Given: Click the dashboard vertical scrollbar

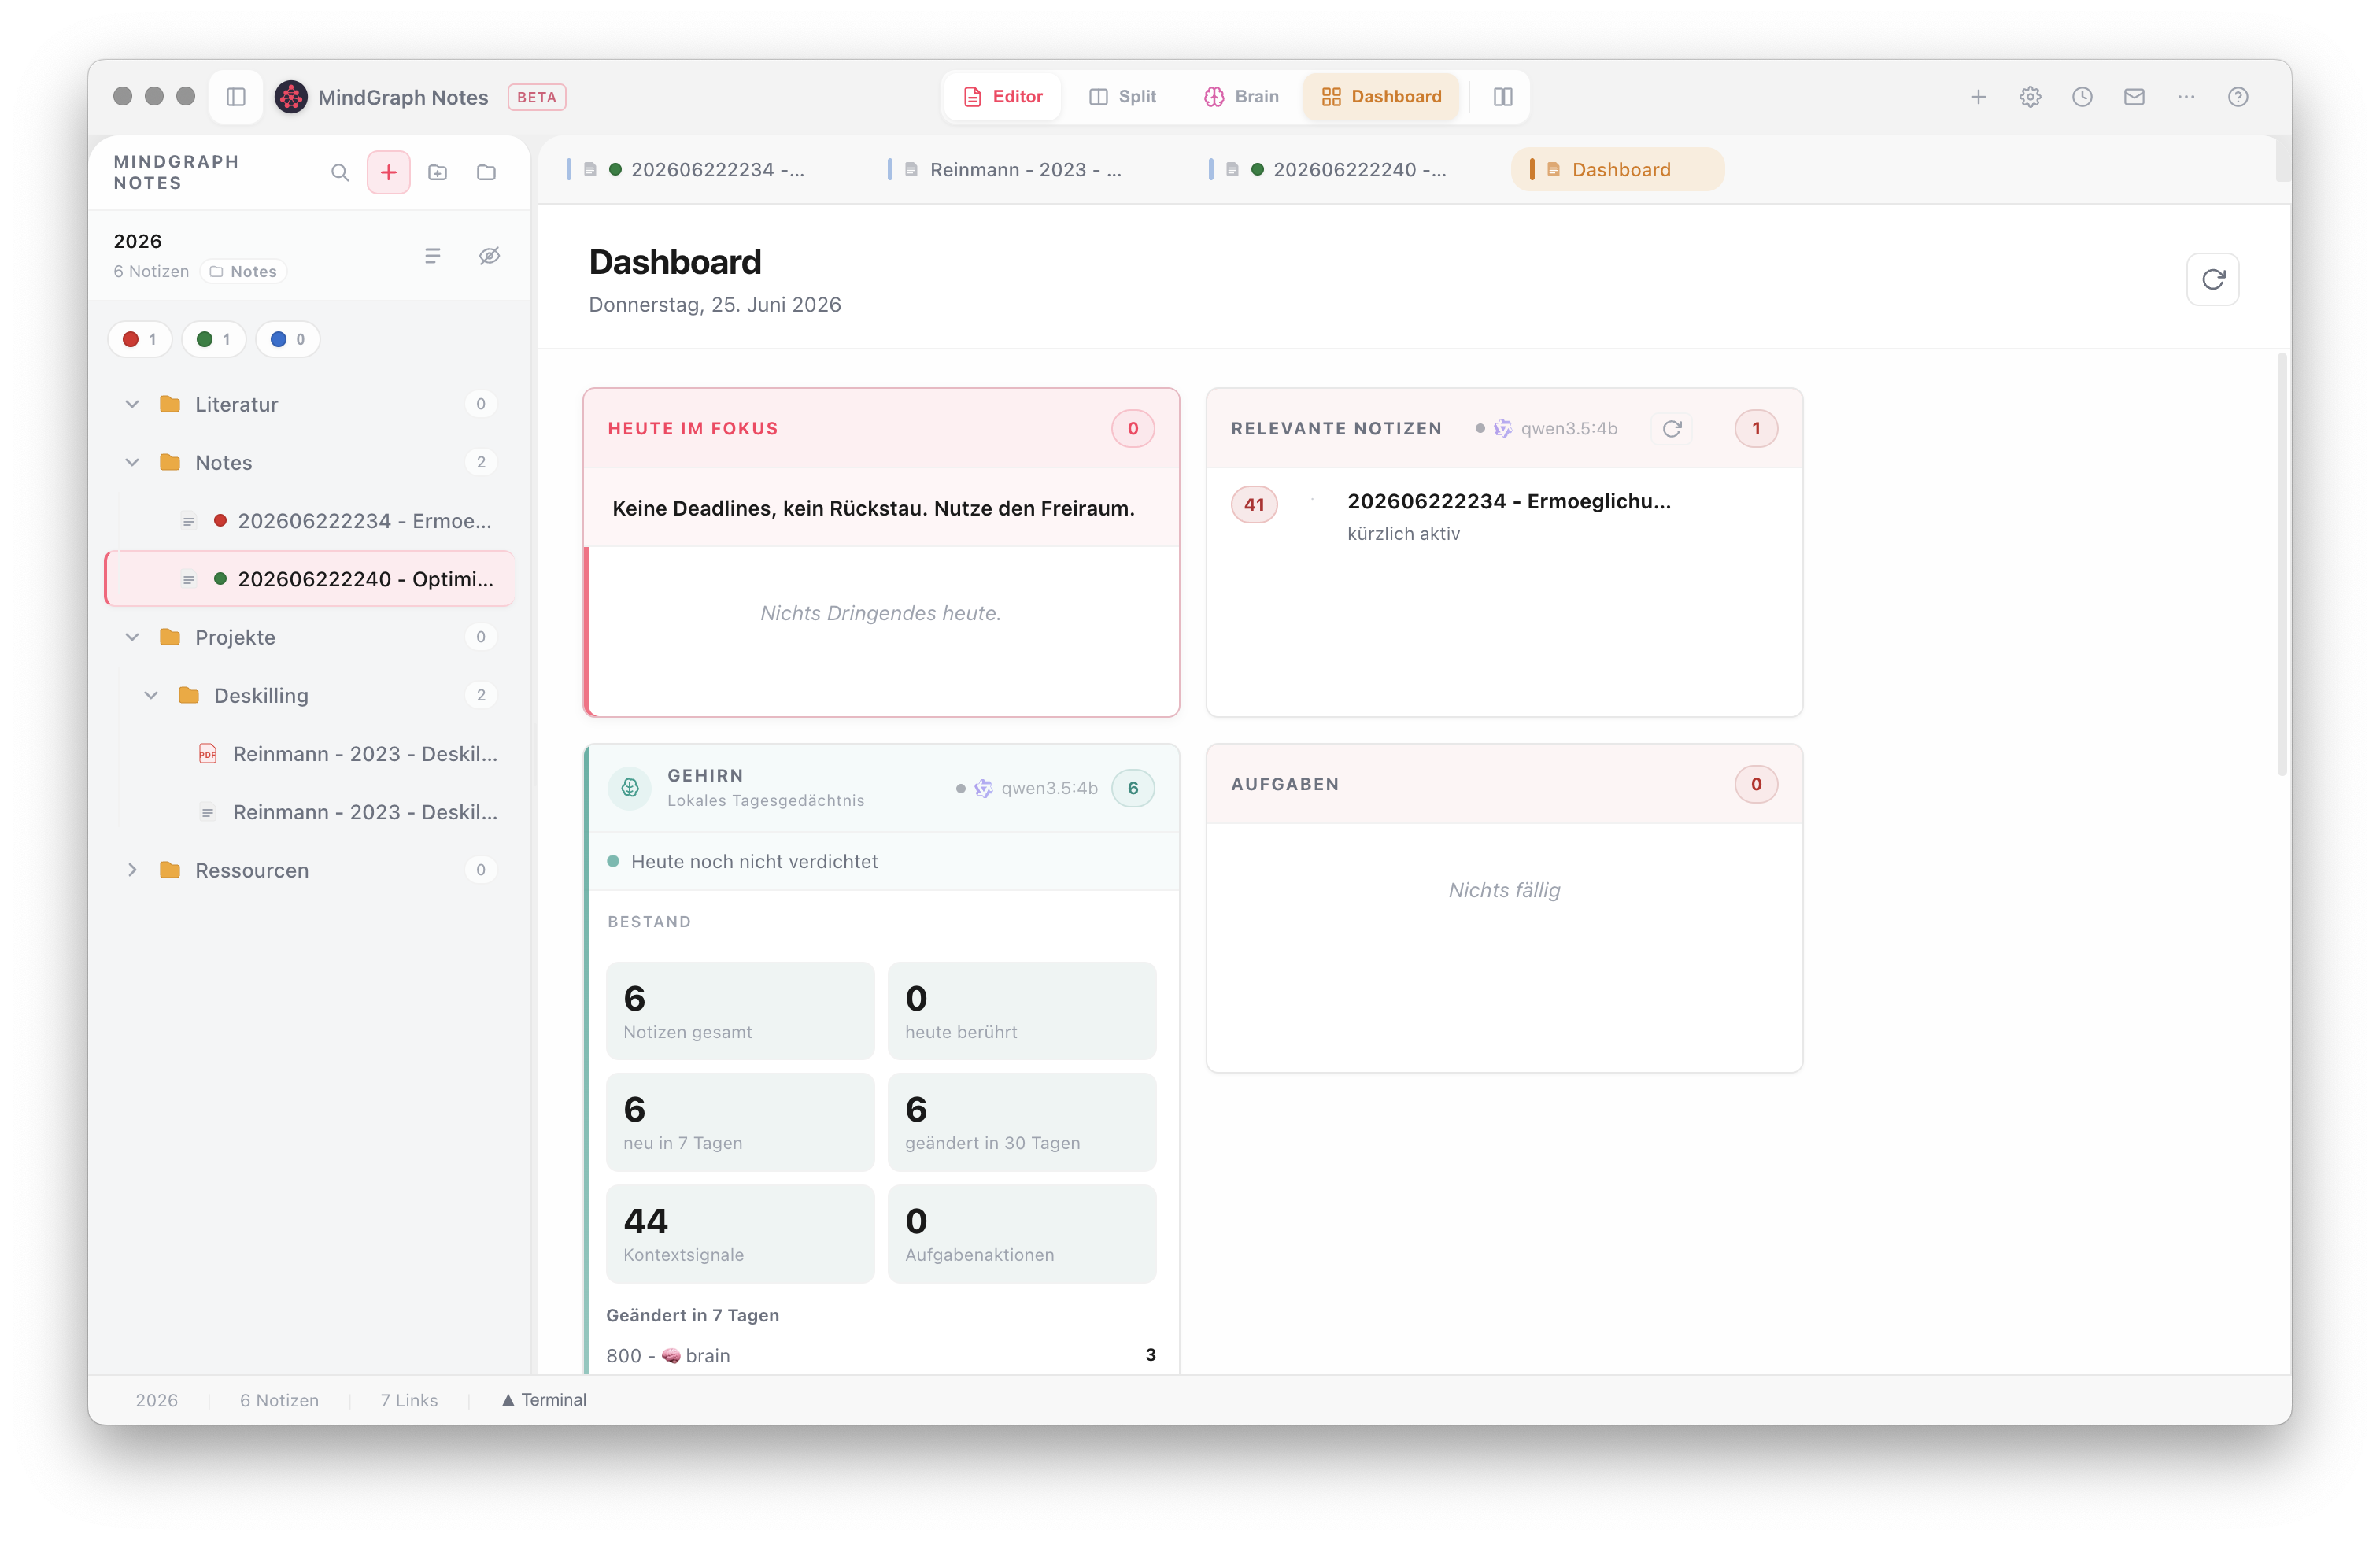Looking at the screenshot, I should coord(2282,565).
